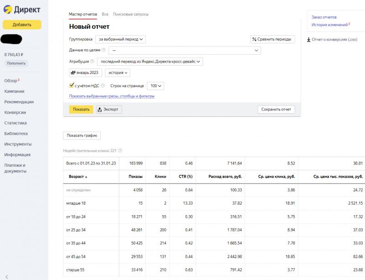The width and height of the screenshot is (365, 280).
Task: Click the Экспорт button
Action: [109, 109]
